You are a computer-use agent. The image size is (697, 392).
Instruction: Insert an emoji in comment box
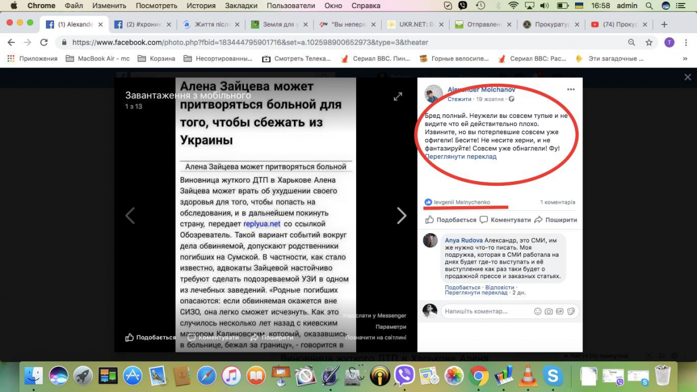(537, 312)
